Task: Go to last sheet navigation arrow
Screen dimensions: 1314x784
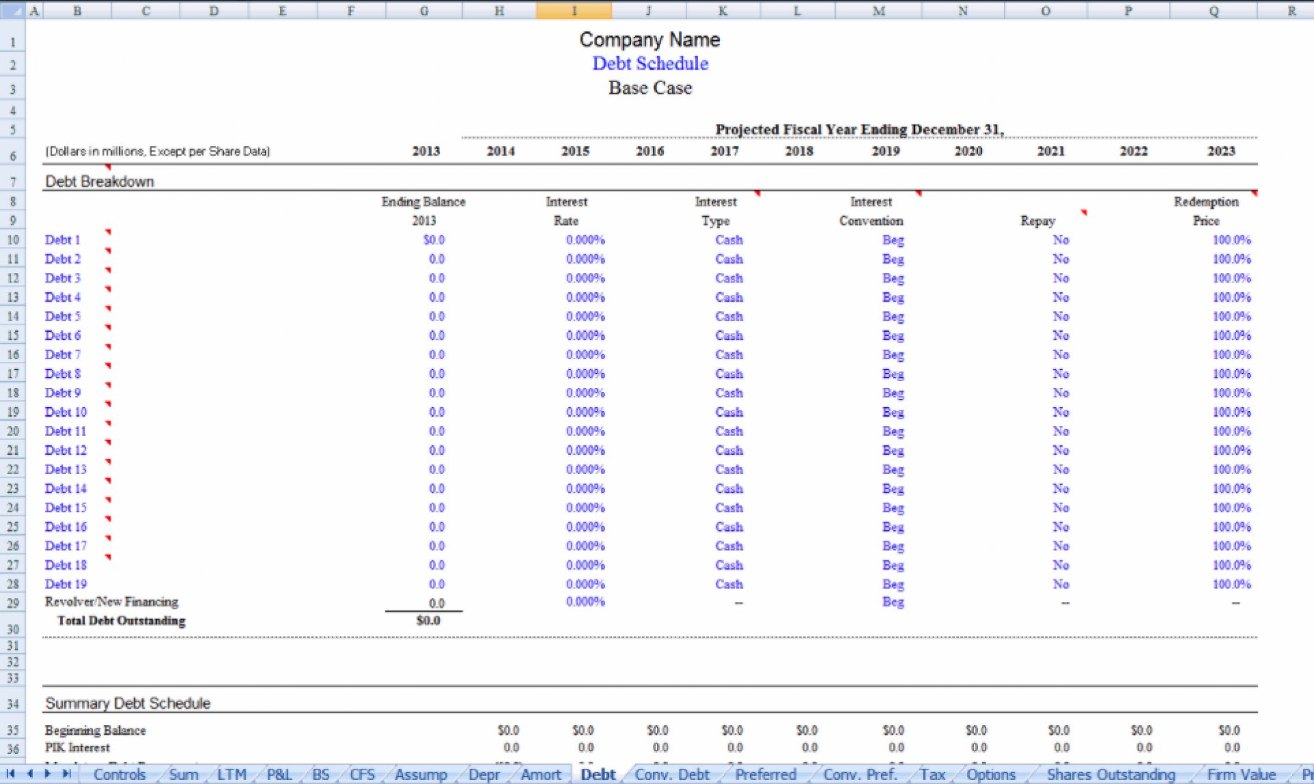Action: (66, 774)
